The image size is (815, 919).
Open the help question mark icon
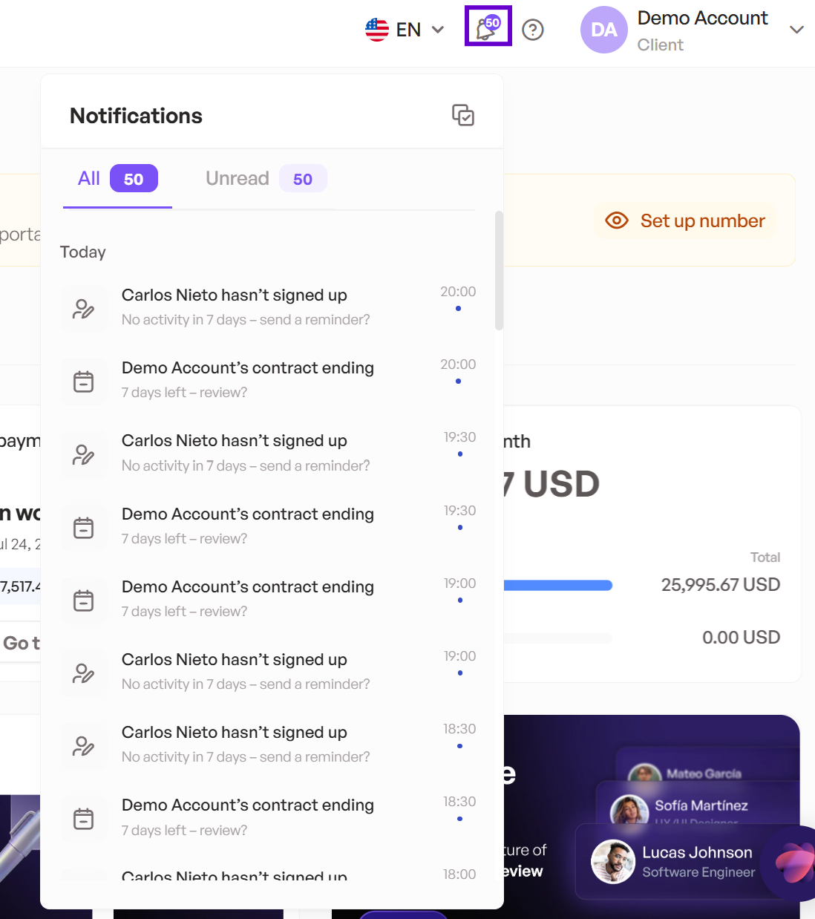[x=533, y=30]
